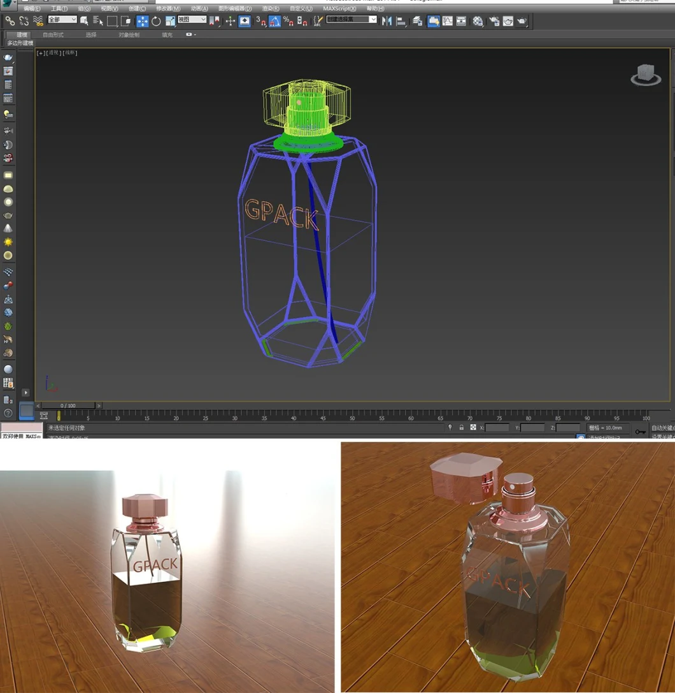Screen dimensions: 675x693
Task: Open the Material Editor
Action: point(478,21)
